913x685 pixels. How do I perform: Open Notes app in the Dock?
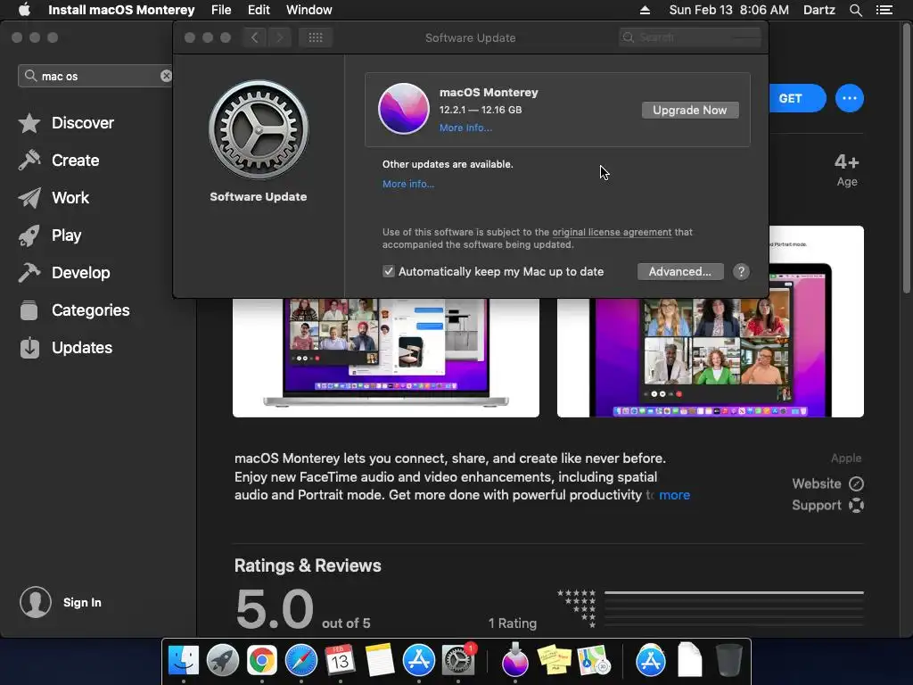coord(380,661)
